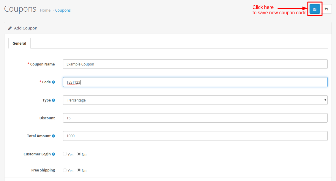Image resolution: width=336 pixels, height=181 pixels.
Task: Click into the Code field containing TEST123
Action: pos(195,82)
